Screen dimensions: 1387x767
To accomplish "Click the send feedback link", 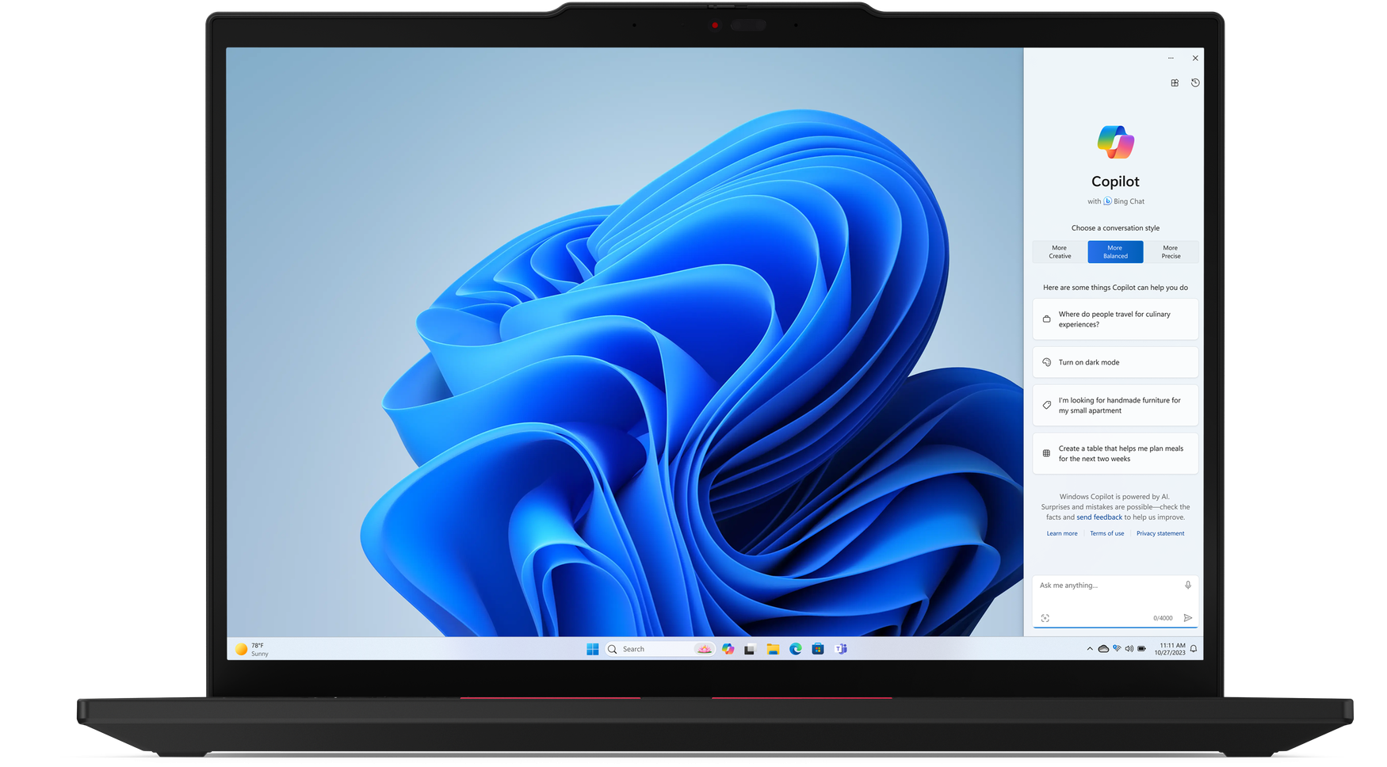I will tap(1099, 517).
